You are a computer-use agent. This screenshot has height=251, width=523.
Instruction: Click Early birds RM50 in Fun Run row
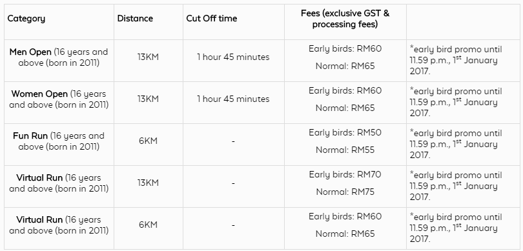click(x=345, y=133)
